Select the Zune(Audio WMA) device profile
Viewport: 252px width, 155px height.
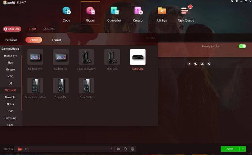35,88
